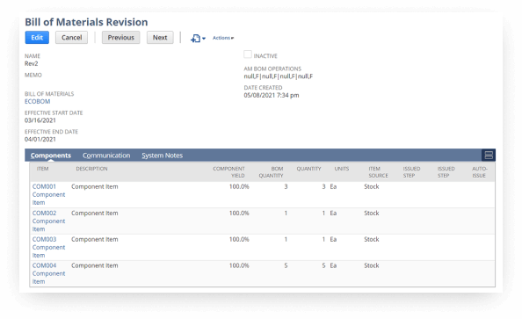Open the ECOBOM bill of materials link
This screenshot has height=319, width=522.
(x=37, y=102)
